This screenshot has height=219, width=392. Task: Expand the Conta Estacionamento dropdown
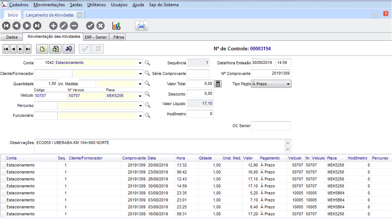[x=140, y=63]
